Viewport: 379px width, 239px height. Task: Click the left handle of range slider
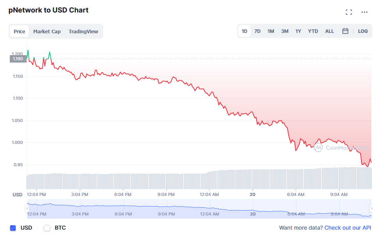(27, 208)
